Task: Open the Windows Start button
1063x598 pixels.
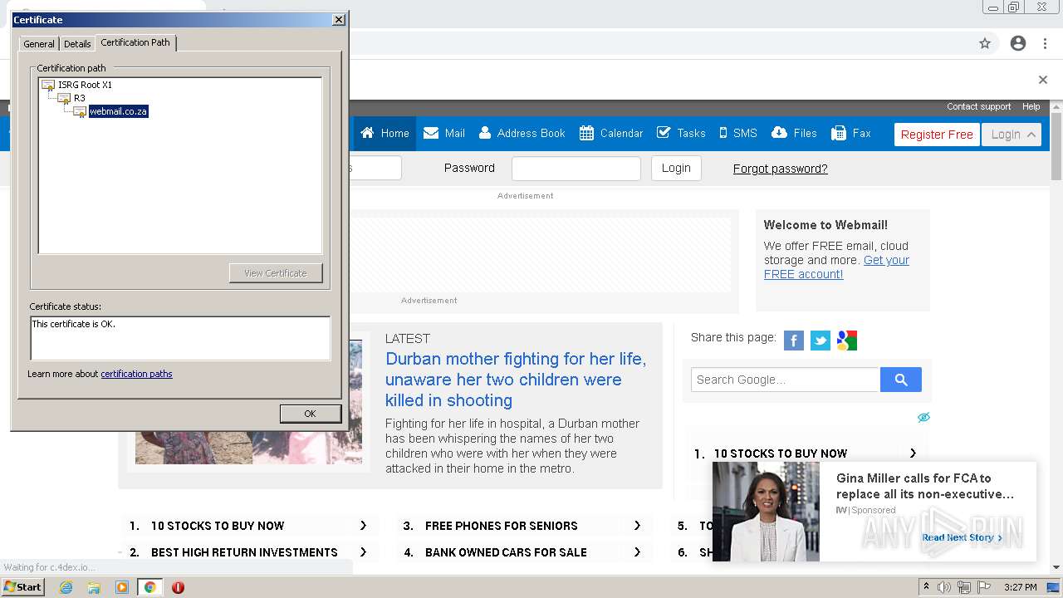Action: click(23, 587)
